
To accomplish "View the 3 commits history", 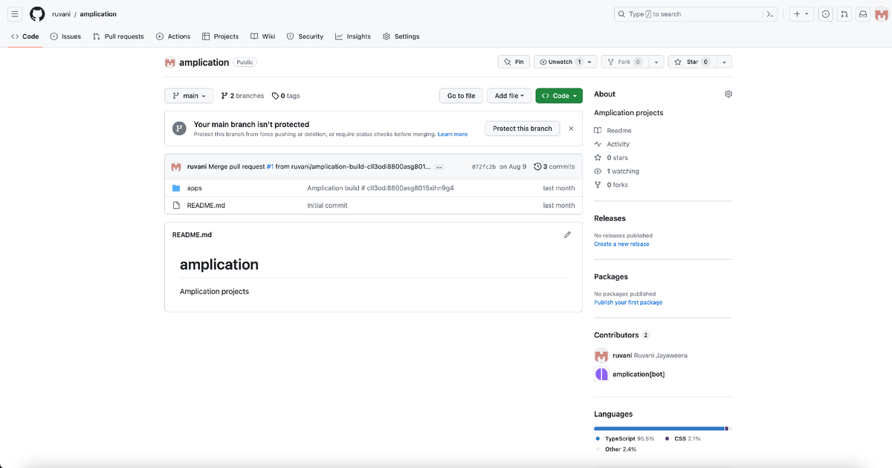I will coord(555,166).
